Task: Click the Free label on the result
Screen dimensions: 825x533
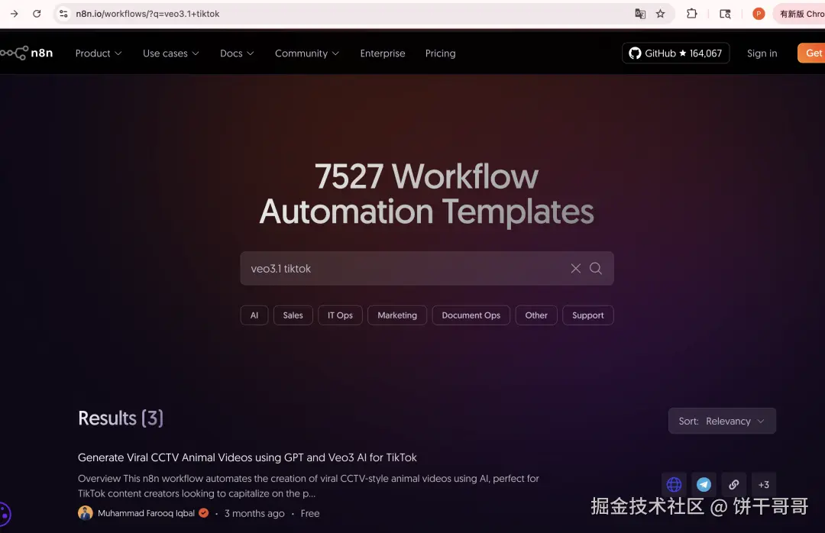Action: [x=310, y=514]
